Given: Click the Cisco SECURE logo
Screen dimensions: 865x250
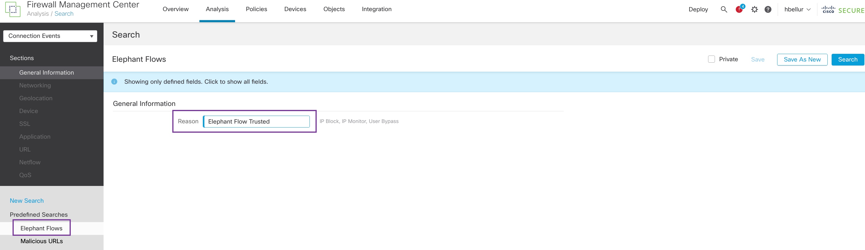Looking at the screenshot, I should click(842, 10).
